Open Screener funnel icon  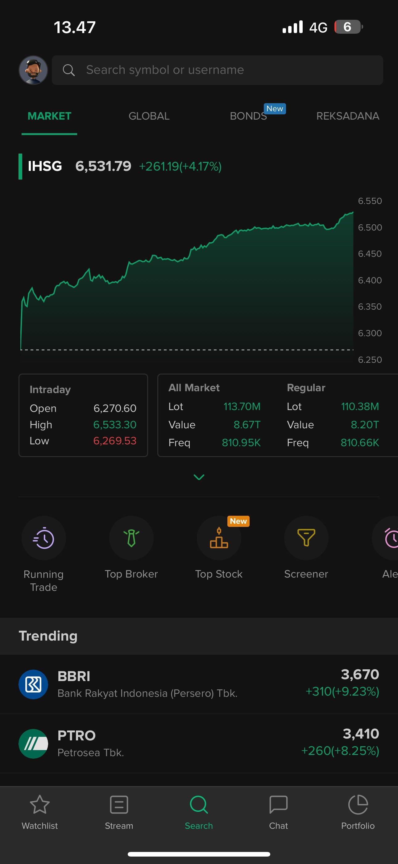306,538
